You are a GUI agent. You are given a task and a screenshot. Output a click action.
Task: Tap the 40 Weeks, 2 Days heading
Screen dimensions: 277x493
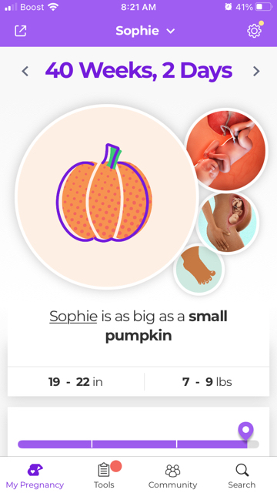tap(138, 71)
